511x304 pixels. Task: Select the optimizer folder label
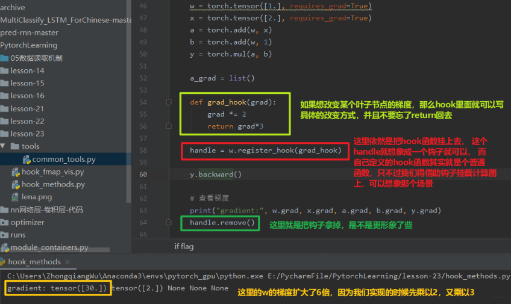[27, 223]
